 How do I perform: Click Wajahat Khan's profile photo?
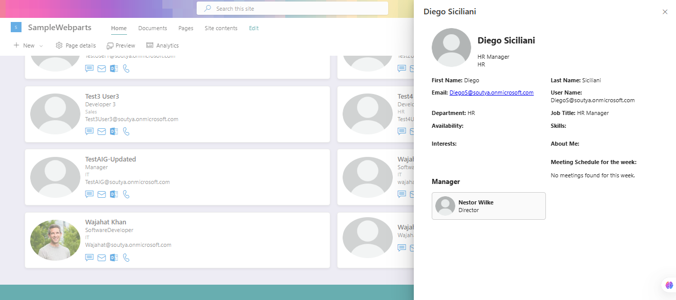coord(55,240)
